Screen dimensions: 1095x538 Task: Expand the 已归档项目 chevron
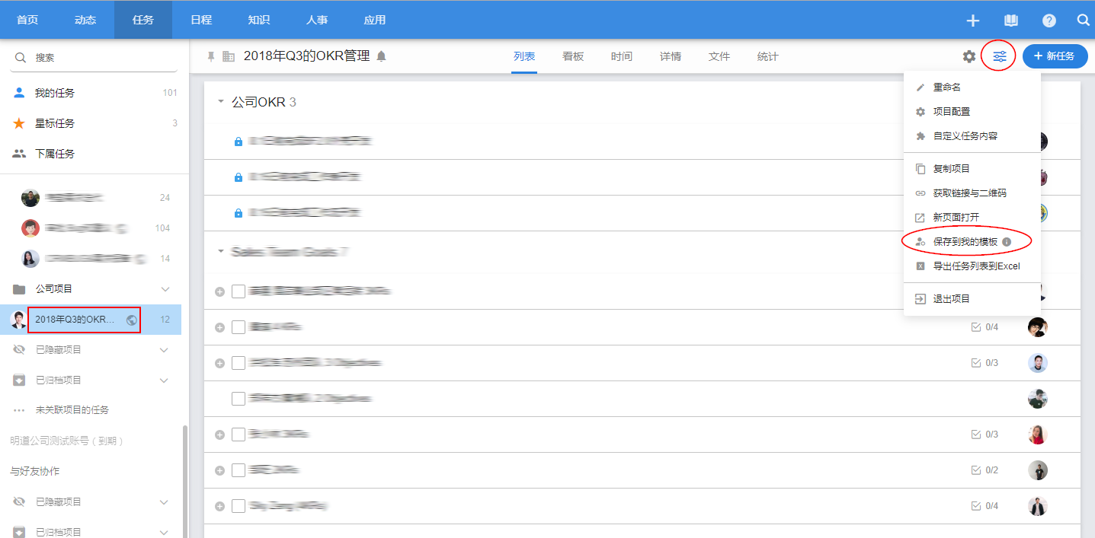(x=164, y=380)
